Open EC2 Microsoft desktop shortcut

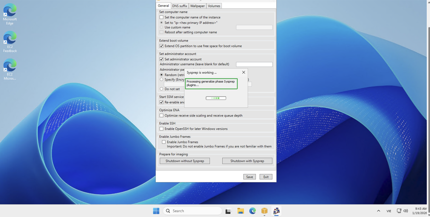(x=10, y=69)
